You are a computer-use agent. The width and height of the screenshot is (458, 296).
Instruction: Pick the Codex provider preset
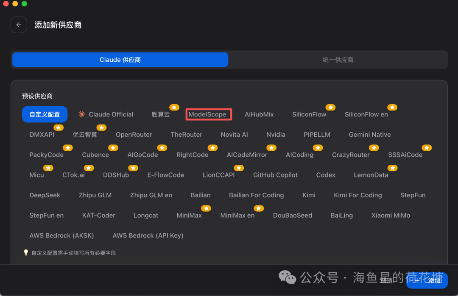pyautogui.click(x=326, y=175)
